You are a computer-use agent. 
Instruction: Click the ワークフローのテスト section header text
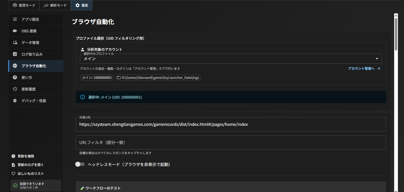click(x=103, y=188)
